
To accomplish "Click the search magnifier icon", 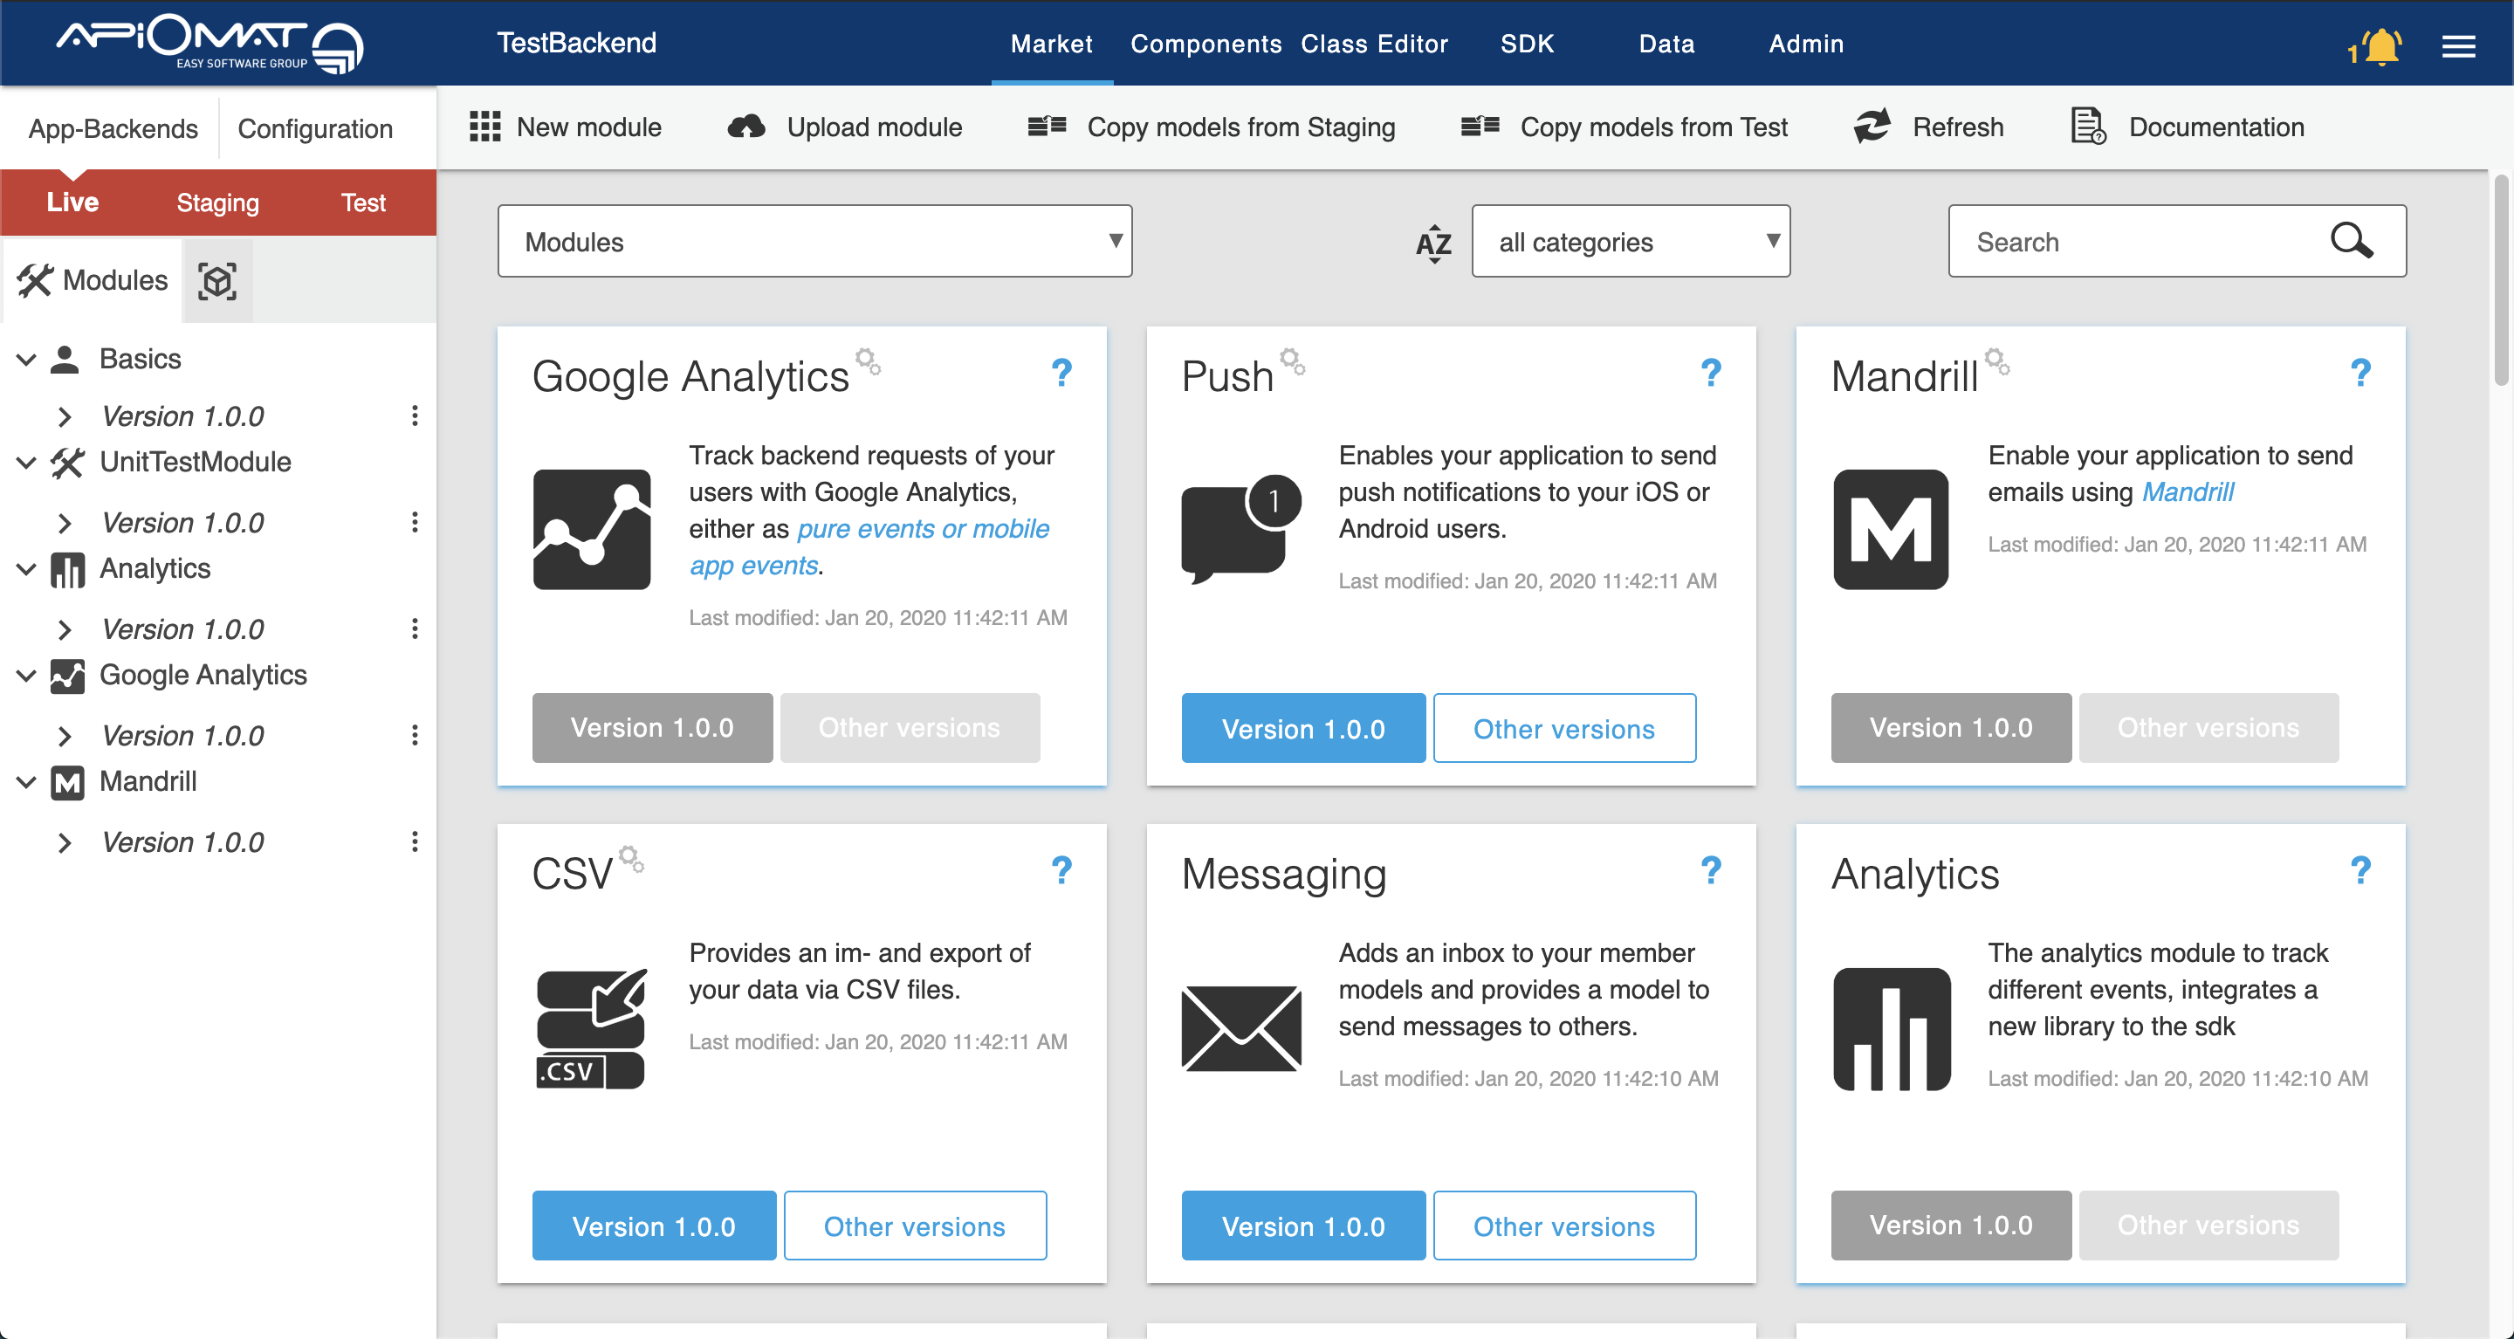I will coord(2352,240).
